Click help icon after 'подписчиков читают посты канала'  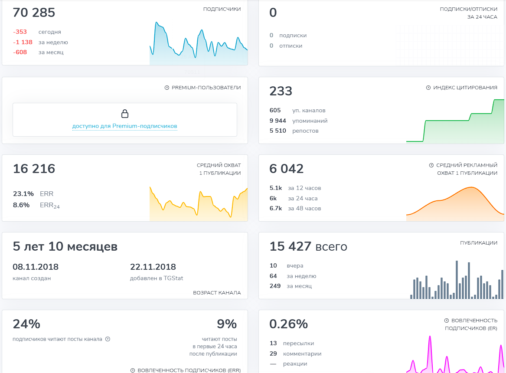[x=108, y=339]
